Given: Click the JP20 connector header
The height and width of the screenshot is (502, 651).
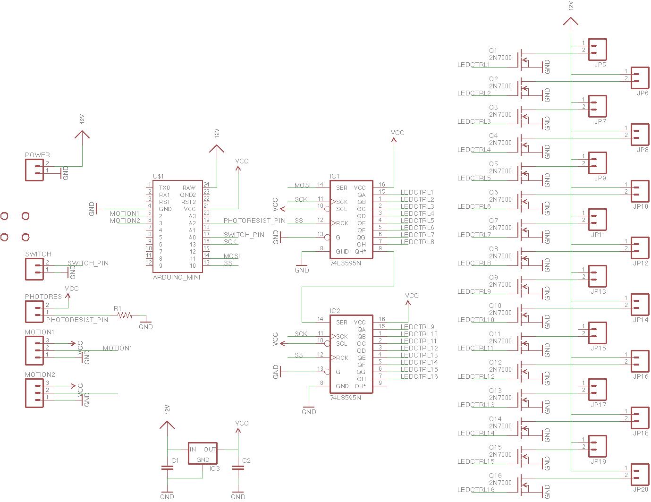Looking at the screenshot, I should coord(640,475).
